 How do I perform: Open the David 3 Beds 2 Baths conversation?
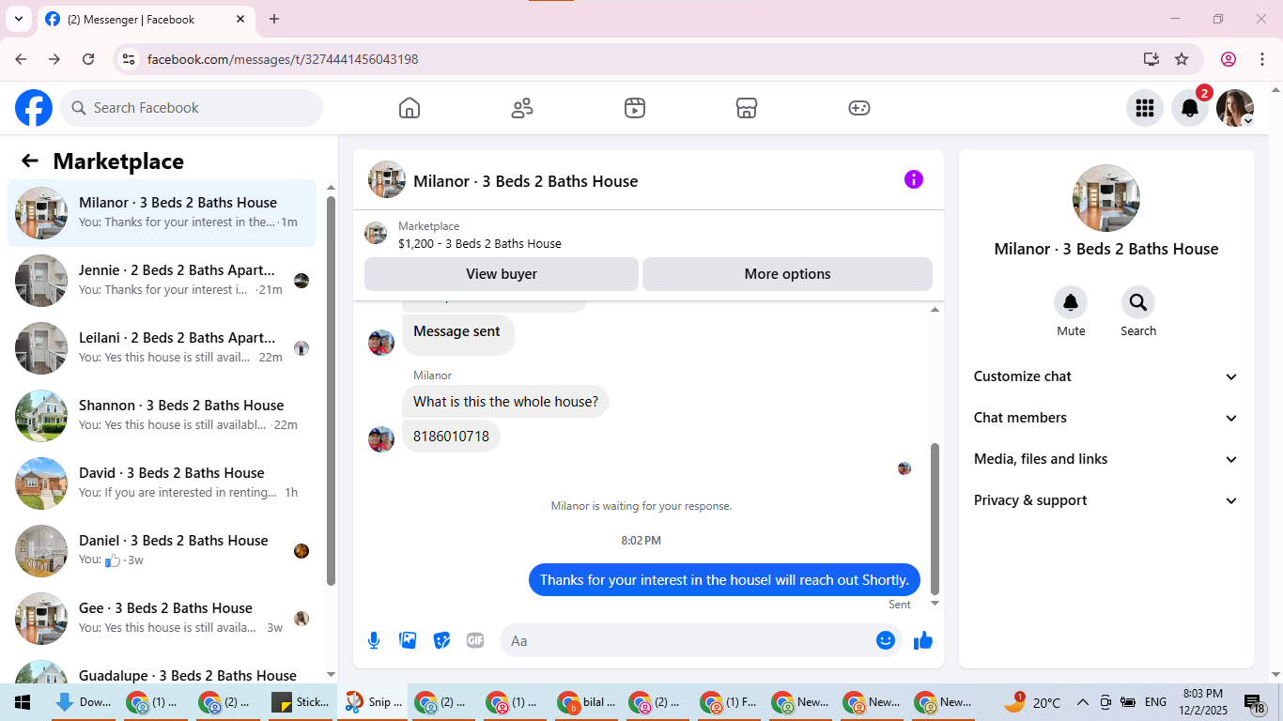click(162, 483)
